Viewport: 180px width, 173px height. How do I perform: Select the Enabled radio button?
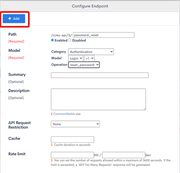coord(52,40)
